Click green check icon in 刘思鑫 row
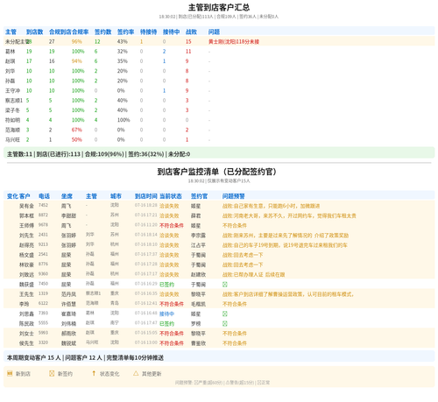The width and height of the screenshot is (438, 402). click(225, 314)
